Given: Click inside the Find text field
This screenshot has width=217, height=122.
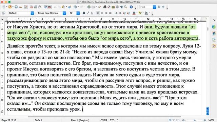Looking at the screenshot, I should [146, 7].
